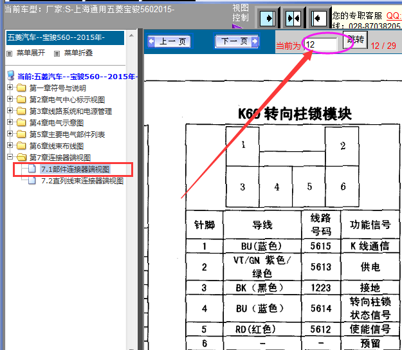Click document icon of 7.1部件连接器端视图
Viewport: 402px width, 350px height.
[32, 169]
